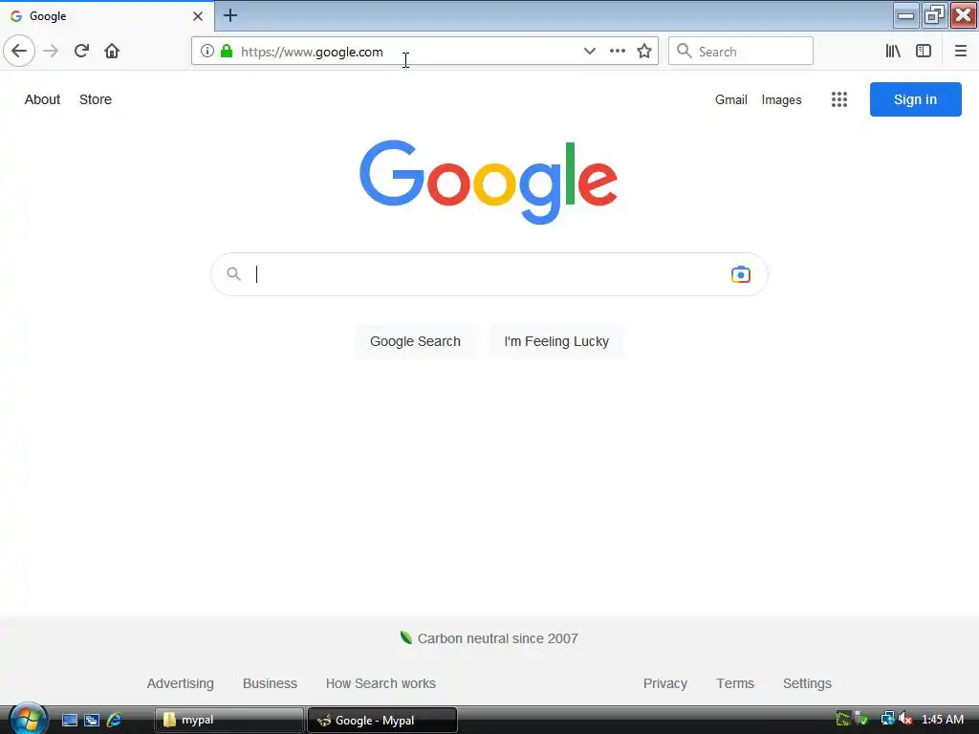Viewport: 979px width, 734px height.
Task: Open the Google Store link
Action: pyautogui.click(x=96, y=99)
